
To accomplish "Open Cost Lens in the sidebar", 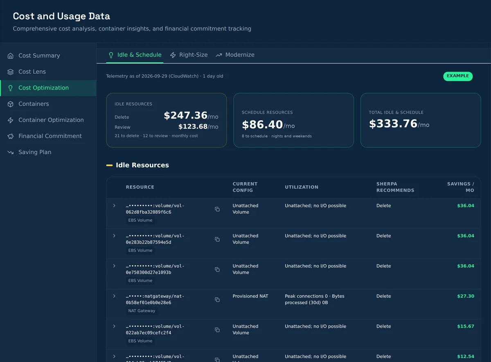I will 48,72.
